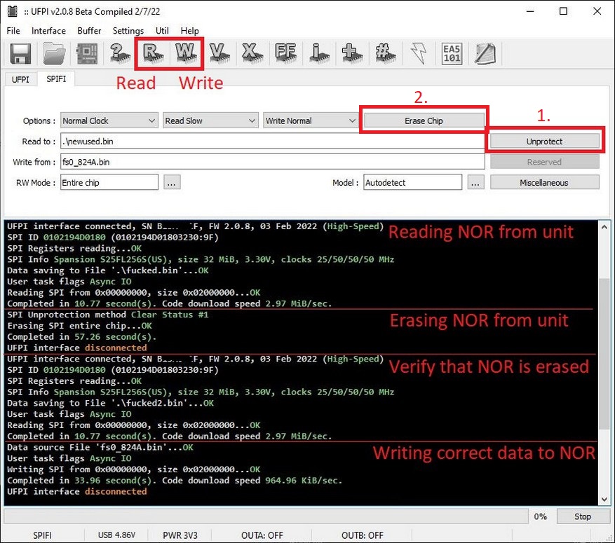This screenshot has height=543, width=615.
Task: Click the Read chip toolbar icon
Action: pyautogui.click(x=151, y=53)
